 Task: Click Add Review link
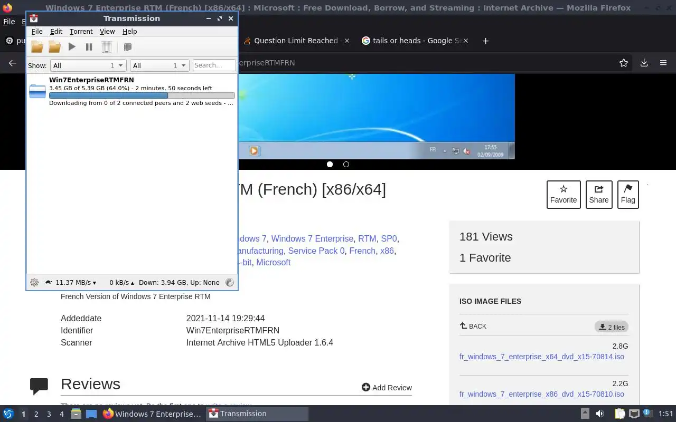pyautogui.click(x=387, y=387)
